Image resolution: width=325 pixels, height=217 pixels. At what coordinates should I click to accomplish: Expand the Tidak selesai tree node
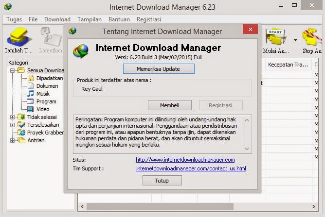(x=12, y=117)
